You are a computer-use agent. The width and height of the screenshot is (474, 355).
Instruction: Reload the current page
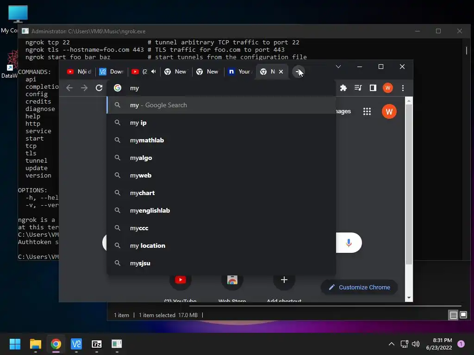99,88
